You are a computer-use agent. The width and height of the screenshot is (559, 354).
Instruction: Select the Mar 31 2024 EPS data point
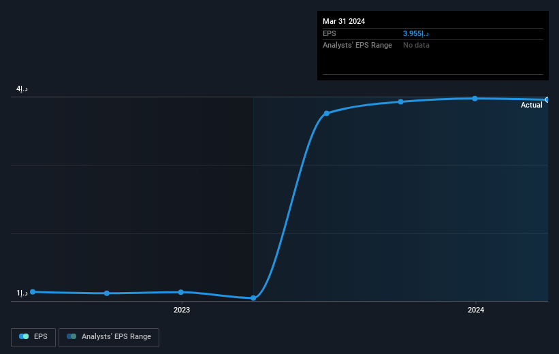(x=547, y=100)
